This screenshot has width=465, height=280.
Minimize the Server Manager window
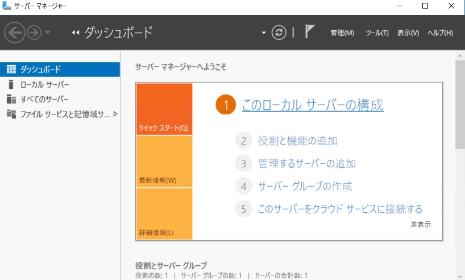tap(400, 6)
